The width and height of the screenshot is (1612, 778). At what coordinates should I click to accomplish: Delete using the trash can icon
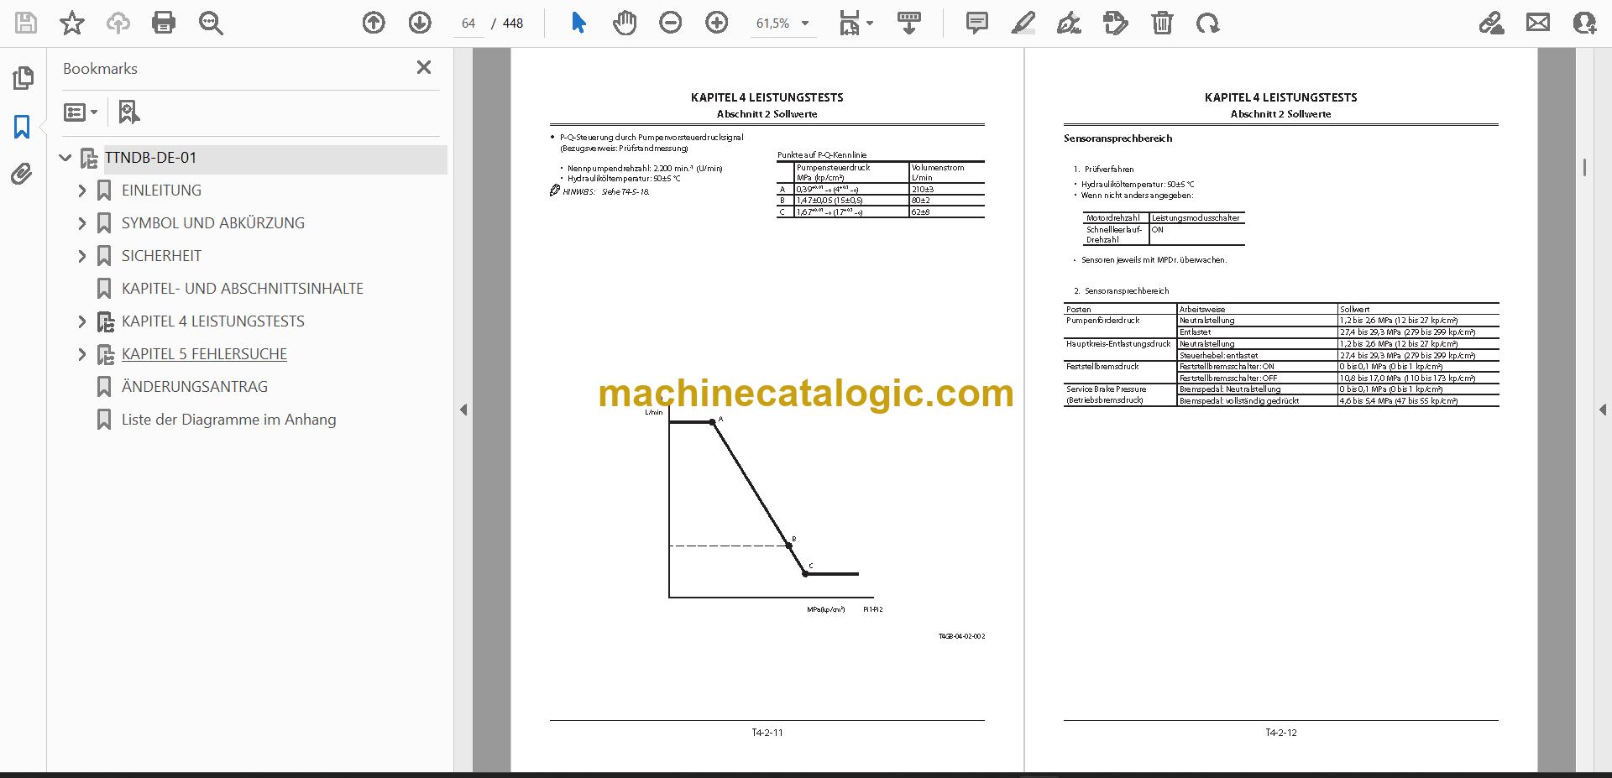tap(1162, 23)
